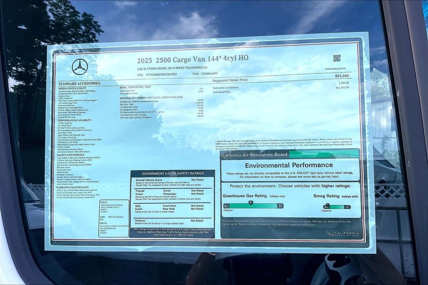Click the 'Blind Spot Assist' option line

pos(129,107)
